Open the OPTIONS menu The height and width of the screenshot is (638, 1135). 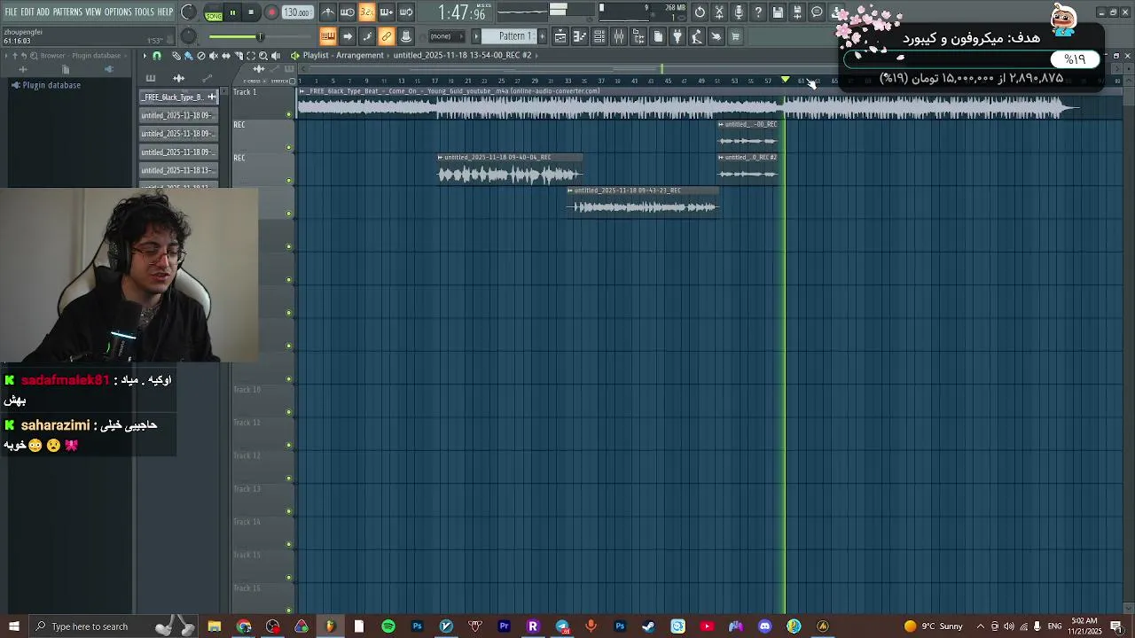[118, 12]
